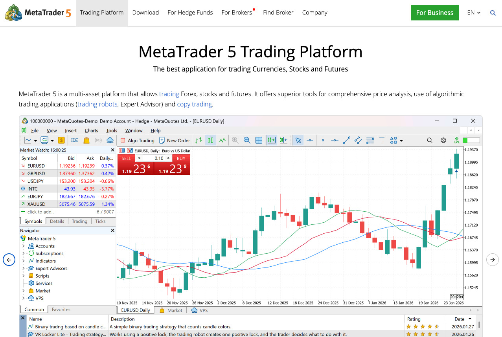Image resolution: width=502 pixels, height=337 pixels.
Task: Select the vertical line drawing tool
Action: (x=323, y=140)
